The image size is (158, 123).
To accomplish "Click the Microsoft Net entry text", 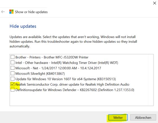I will [58, 68].
